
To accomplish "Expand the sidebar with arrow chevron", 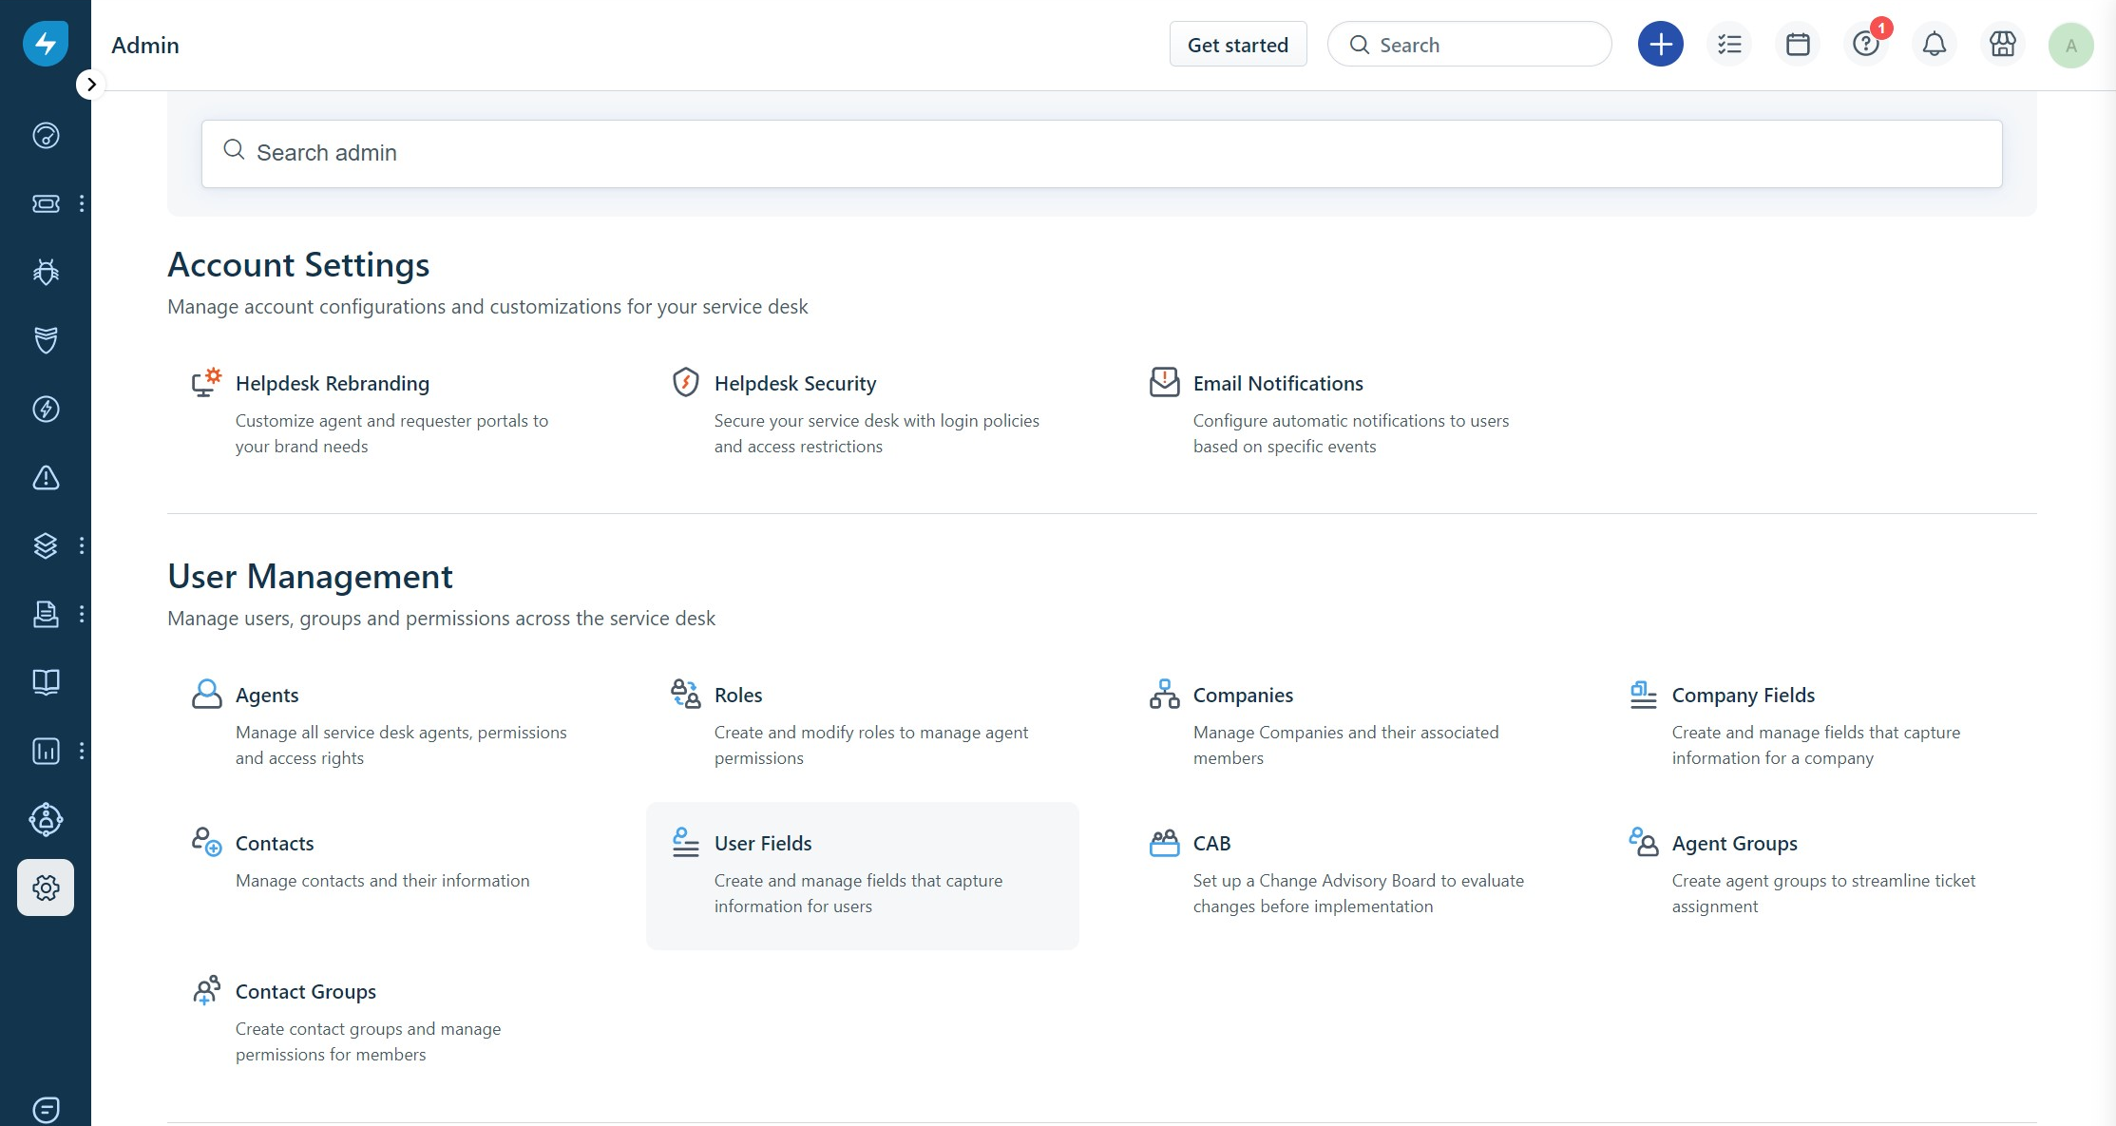I will tap(90, 85).
